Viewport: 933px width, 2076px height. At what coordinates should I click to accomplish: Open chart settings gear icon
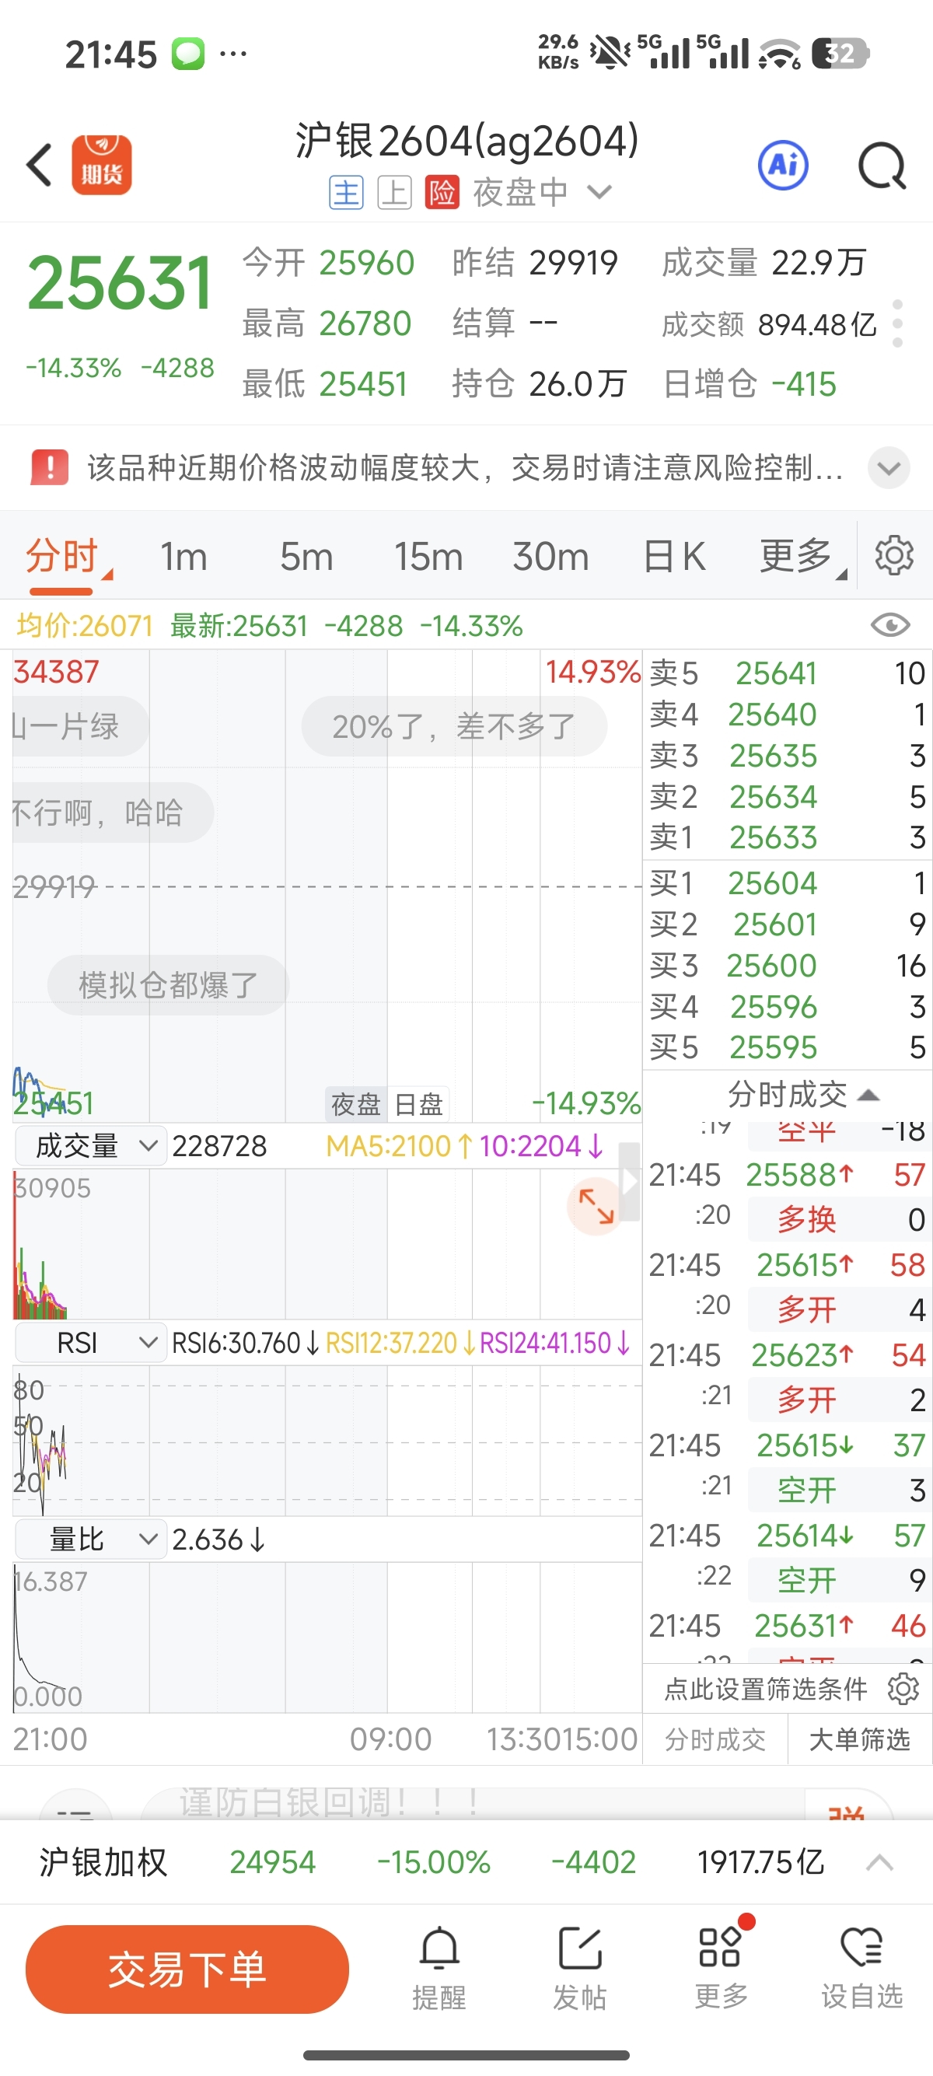tap(894, 555)
